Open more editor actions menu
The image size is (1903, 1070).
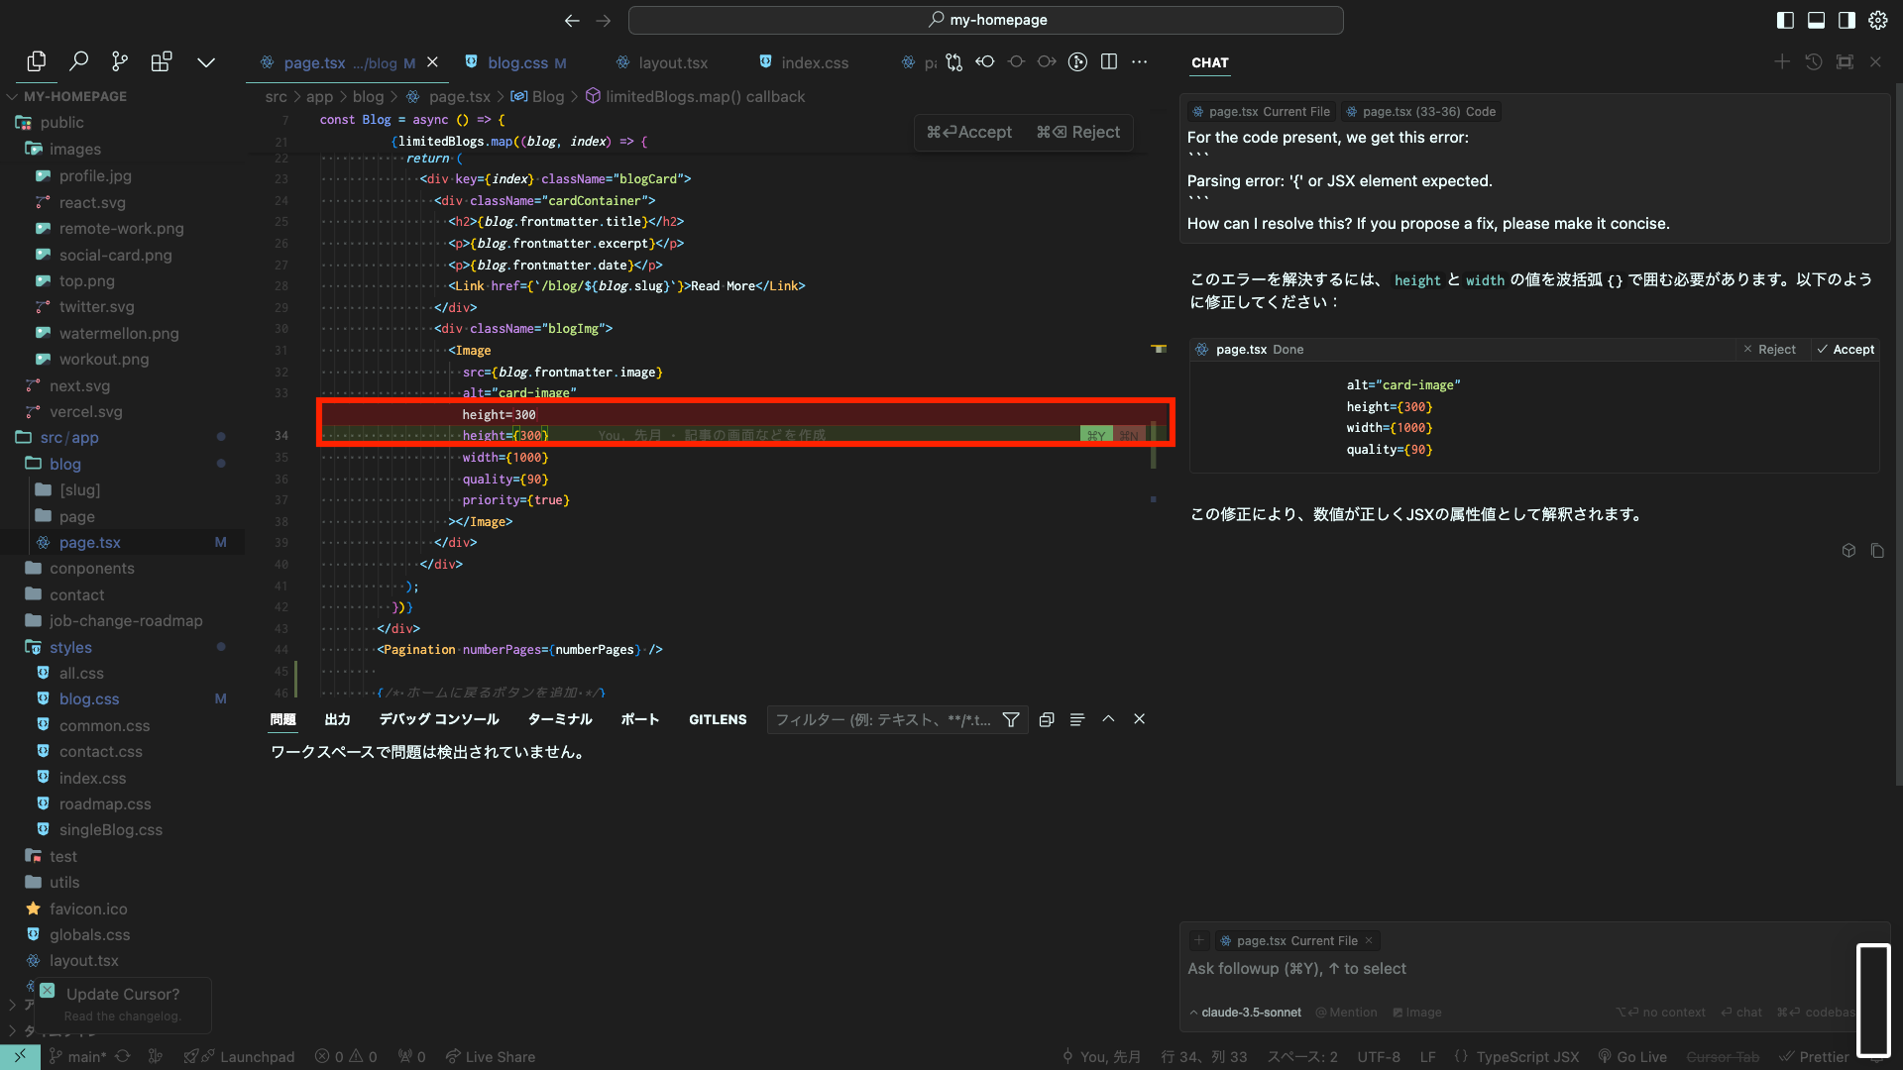(x=1140, y=62)
